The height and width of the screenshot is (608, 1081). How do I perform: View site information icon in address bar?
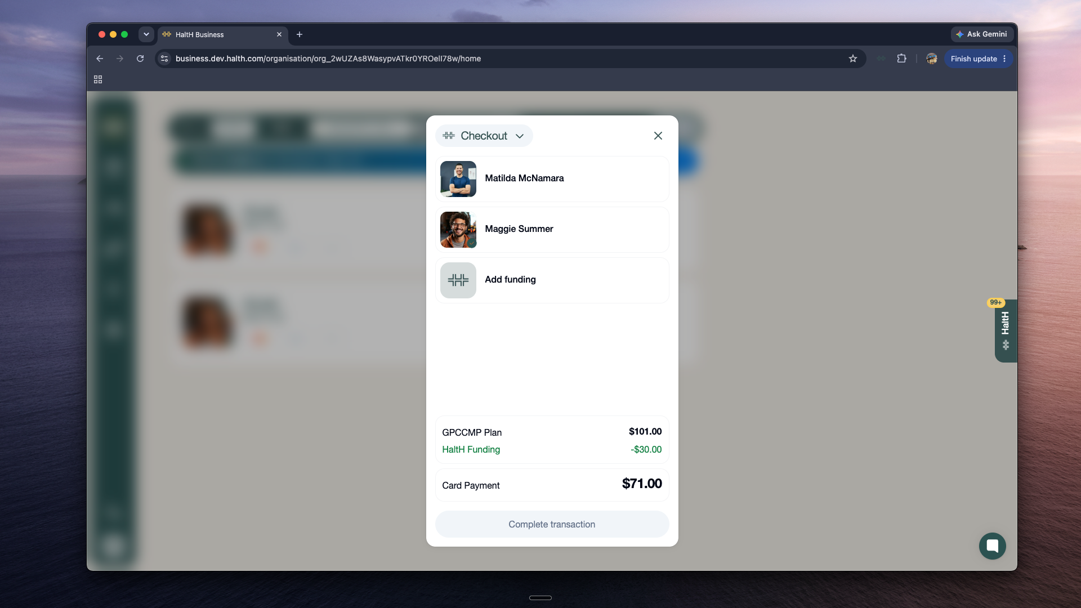(x=164, y=59)
